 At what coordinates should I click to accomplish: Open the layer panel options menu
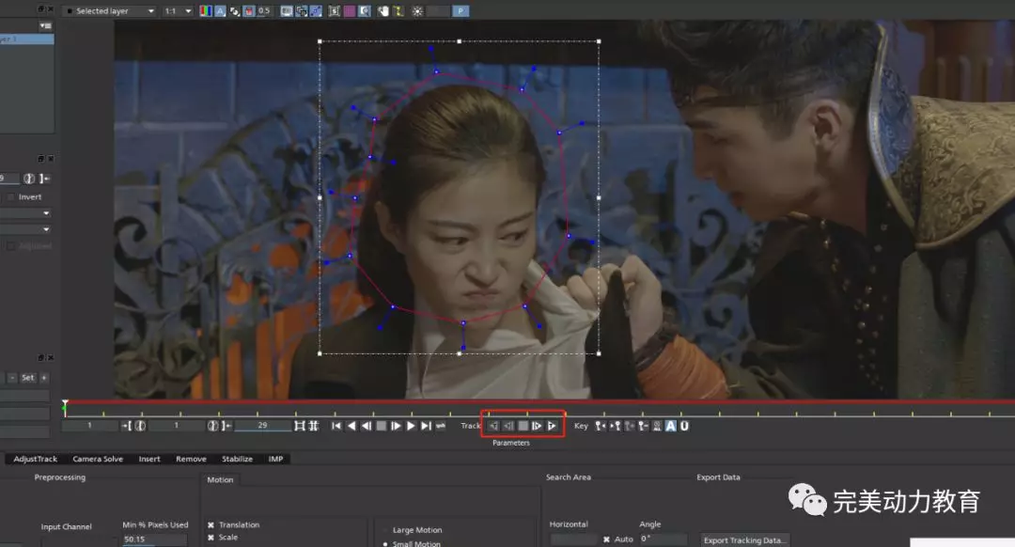tap(45, 26)
